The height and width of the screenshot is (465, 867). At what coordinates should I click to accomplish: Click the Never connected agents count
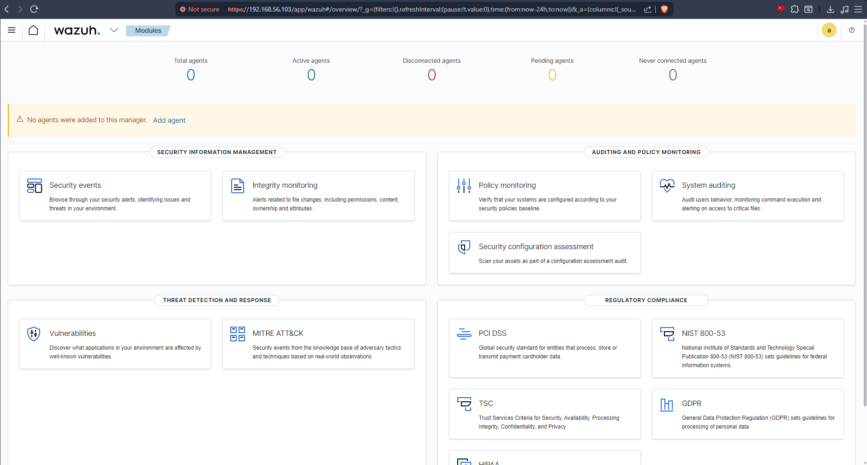pyautogui.click(x=673, y=75)
